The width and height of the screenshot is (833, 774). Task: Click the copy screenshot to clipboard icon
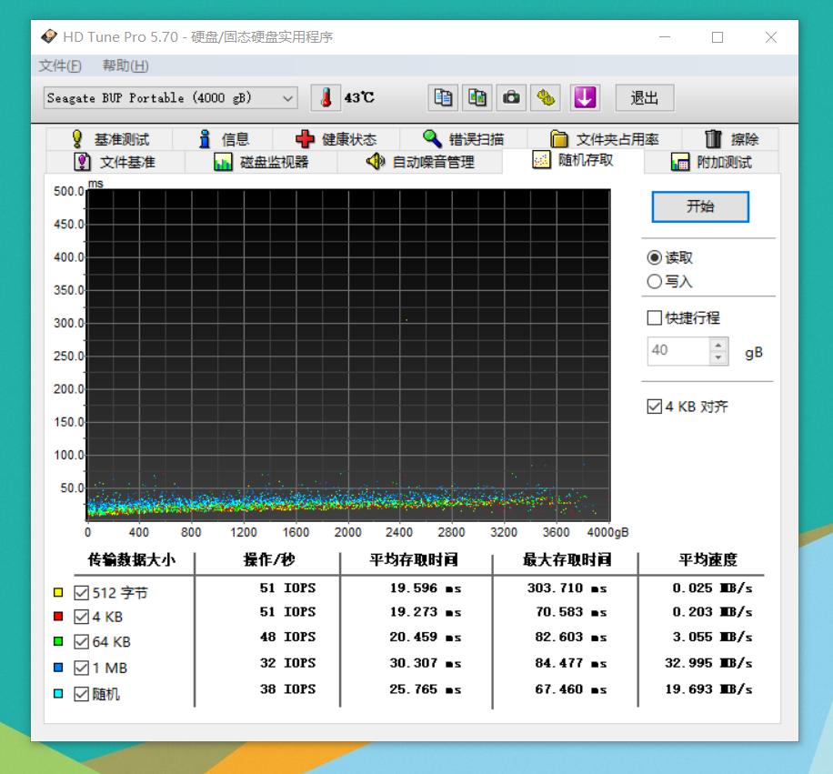(x=477, y=97)
